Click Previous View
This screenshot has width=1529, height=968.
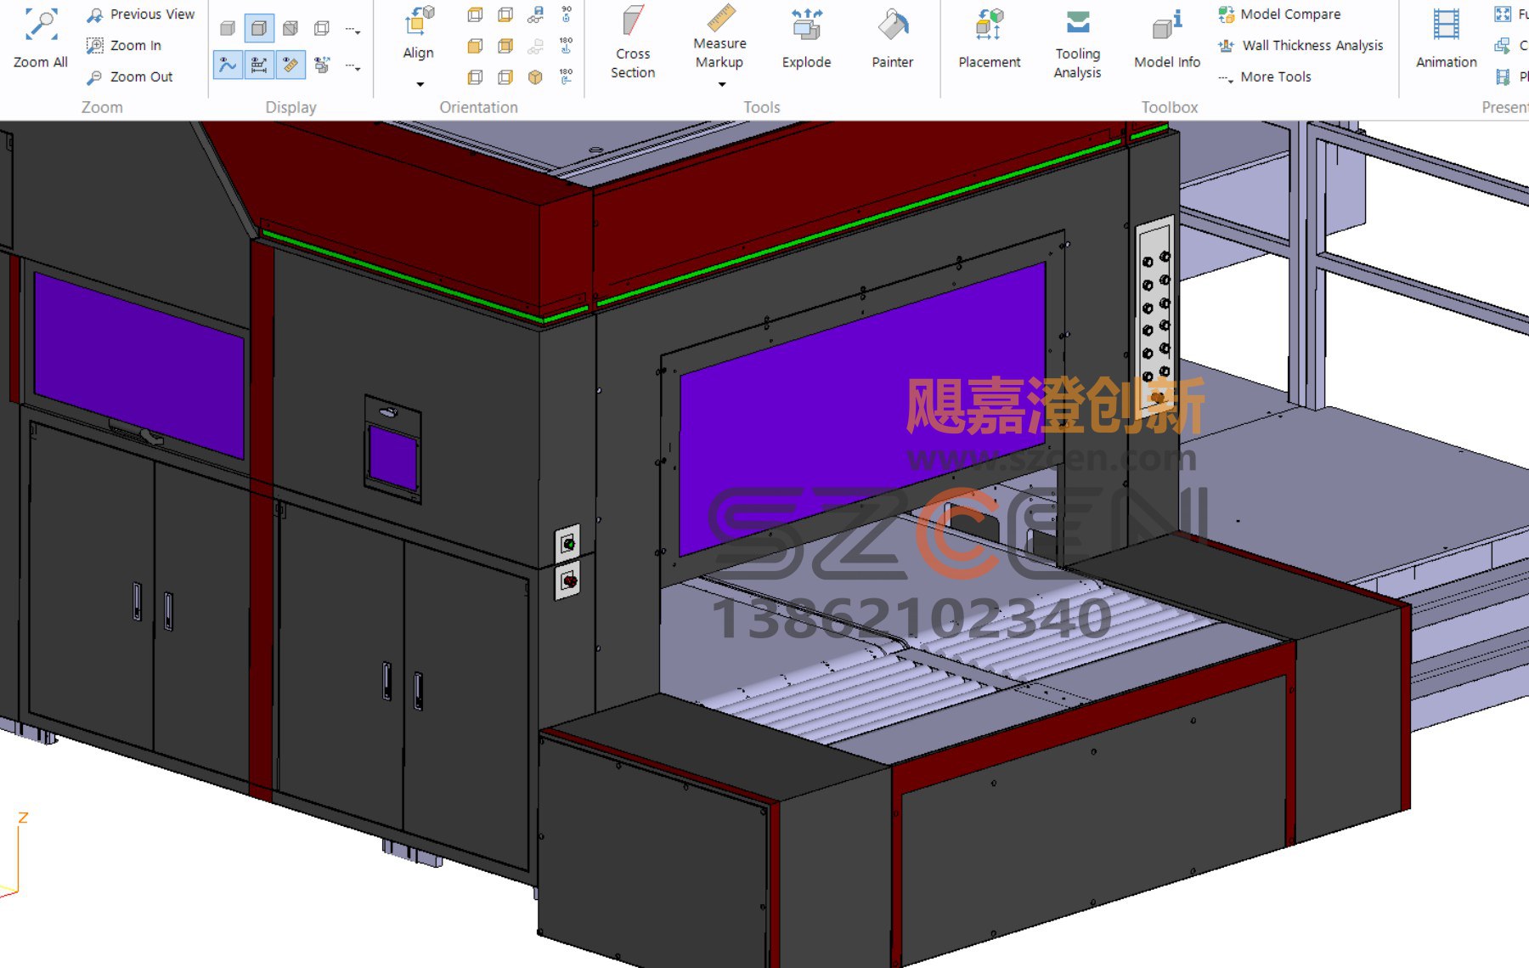click(141, 14)
